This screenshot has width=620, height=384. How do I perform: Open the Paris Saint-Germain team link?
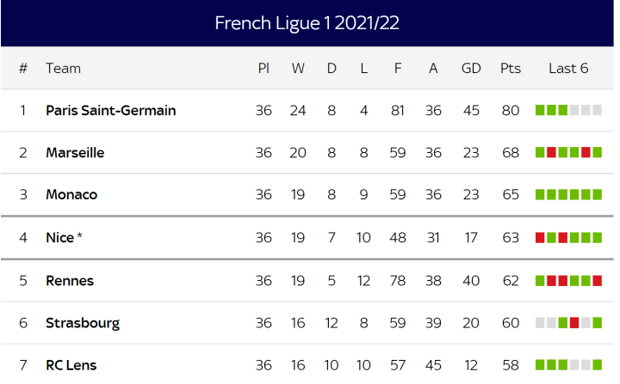pos(110,110)
